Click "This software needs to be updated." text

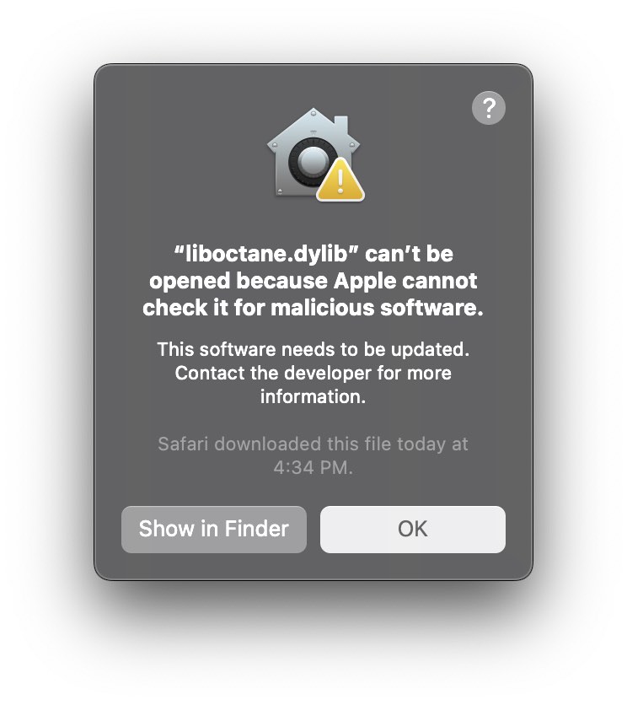tap(313, 349)
